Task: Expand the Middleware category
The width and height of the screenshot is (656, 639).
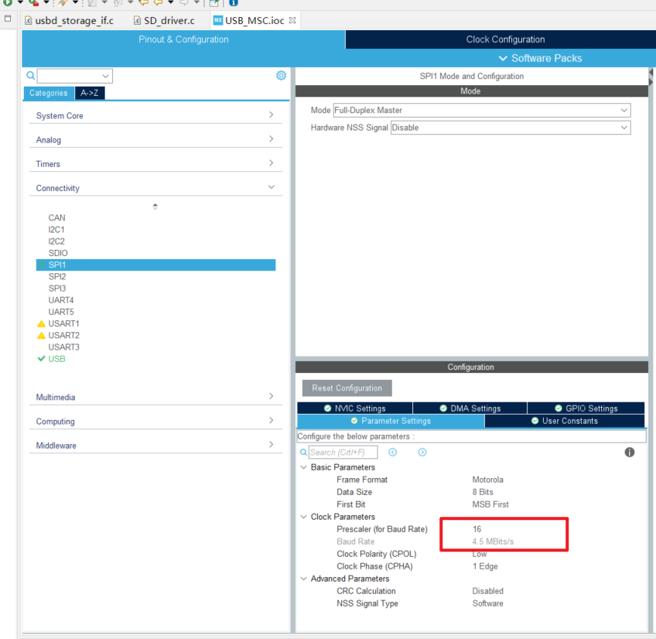Action: [x=155, y=446]
